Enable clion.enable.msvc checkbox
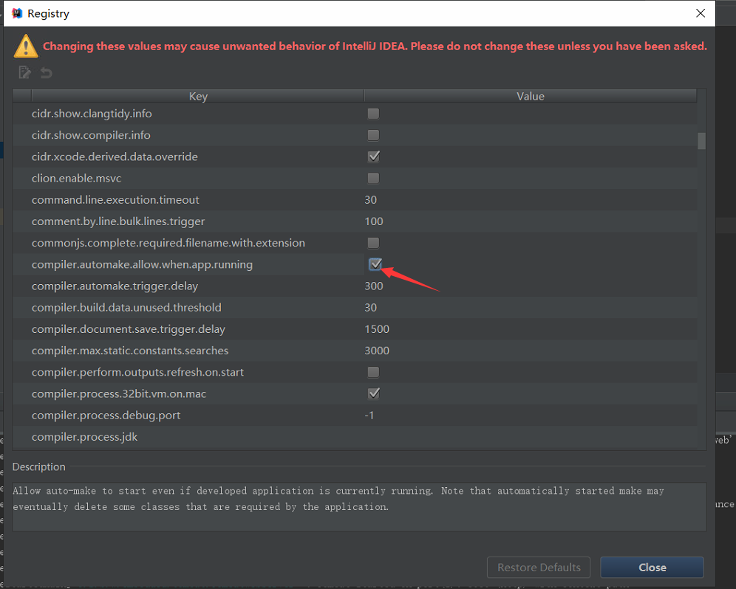 click(x=373, y=178)
